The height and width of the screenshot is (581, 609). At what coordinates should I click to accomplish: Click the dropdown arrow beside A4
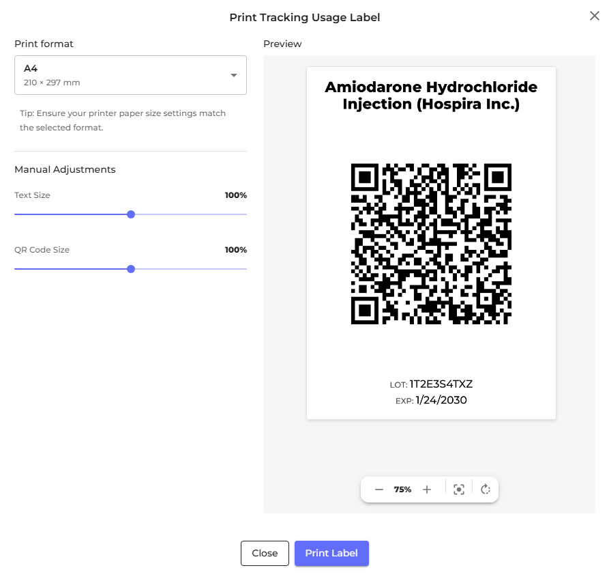233,75
